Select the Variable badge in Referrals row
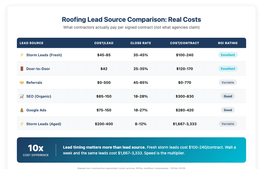Screen dimensions: 263x193 point(228,82)
